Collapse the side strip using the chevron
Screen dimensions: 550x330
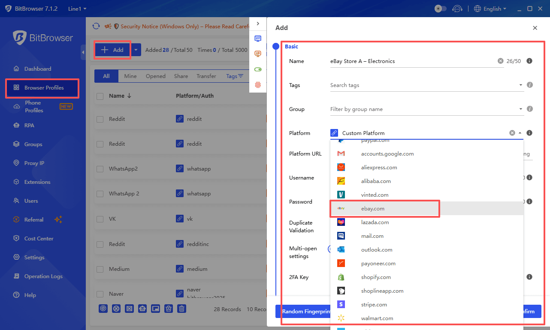pyautogui.click(x=258, y=24)
